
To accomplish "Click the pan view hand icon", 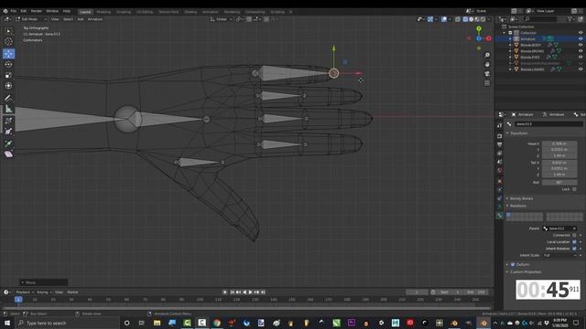I will click(x=487, y=65).
